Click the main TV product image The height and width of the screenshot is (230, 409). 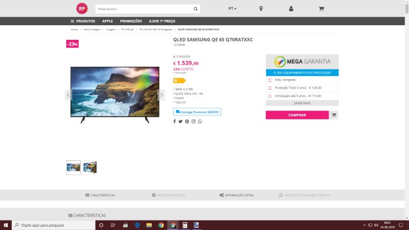(115, 95)
